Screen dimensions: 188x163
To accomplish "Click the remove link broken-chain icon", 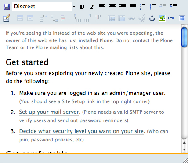I will (142, 18).
